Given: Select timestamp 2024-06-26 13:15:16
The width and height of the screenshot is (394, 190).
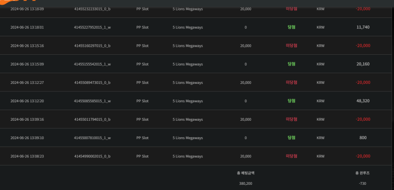Looking at the screenshot, I should (27, 46).
